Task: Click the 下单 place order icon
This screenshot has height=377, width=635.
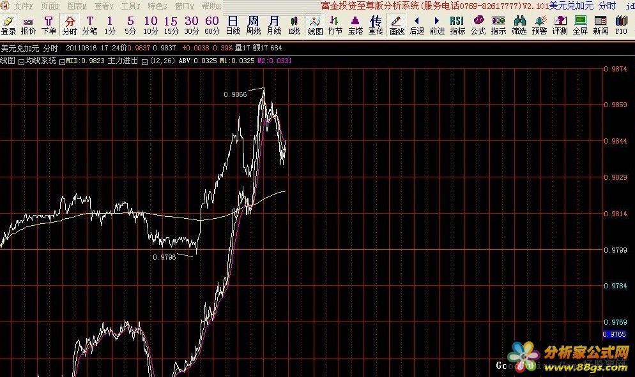Action: pos(49,25)
